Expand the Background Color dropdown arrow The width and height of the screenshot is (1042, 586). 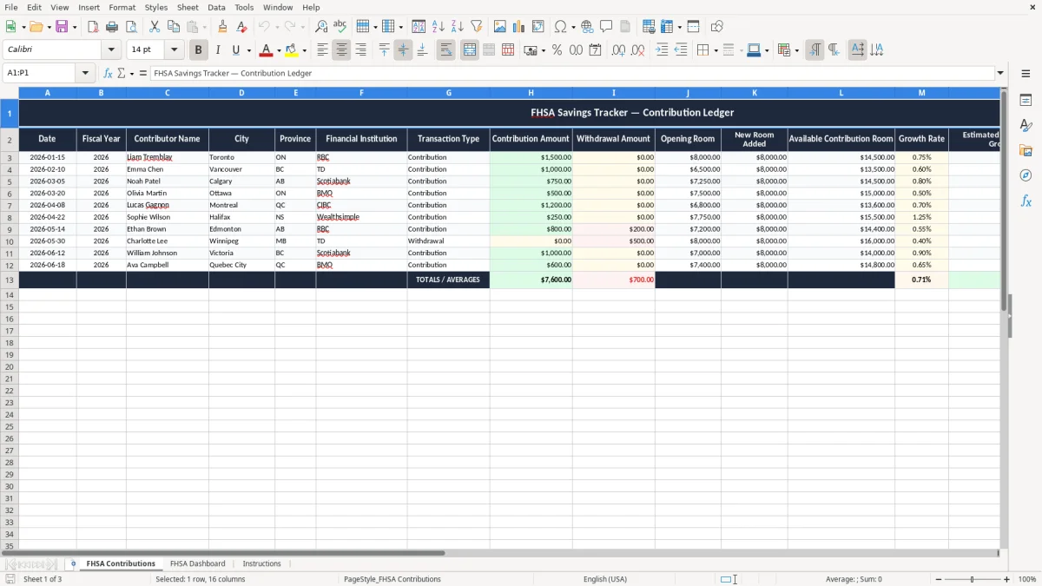(304, 50)
